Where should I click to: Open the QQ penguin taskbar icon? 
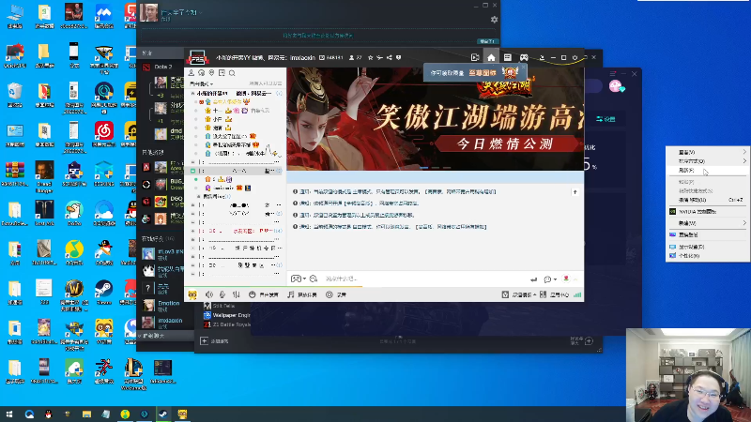point(49,414)
